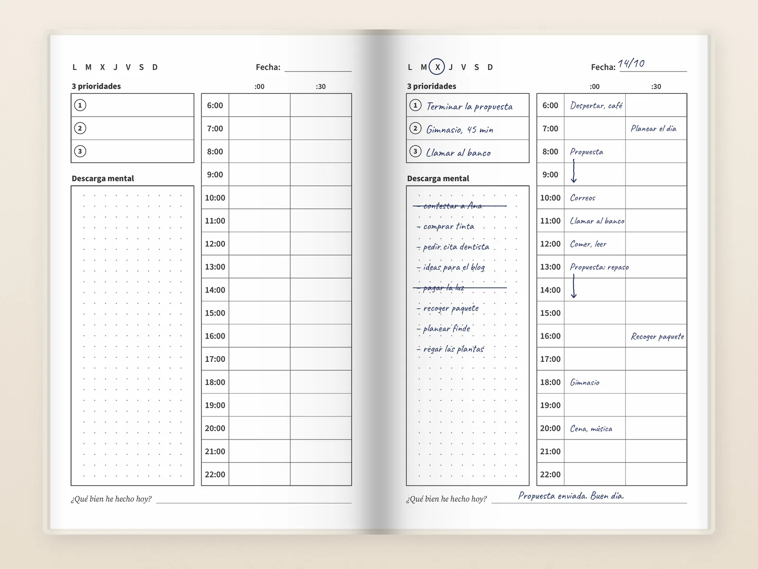
Task: Click priority number 2 circle on left page
Action: (80, 128)
